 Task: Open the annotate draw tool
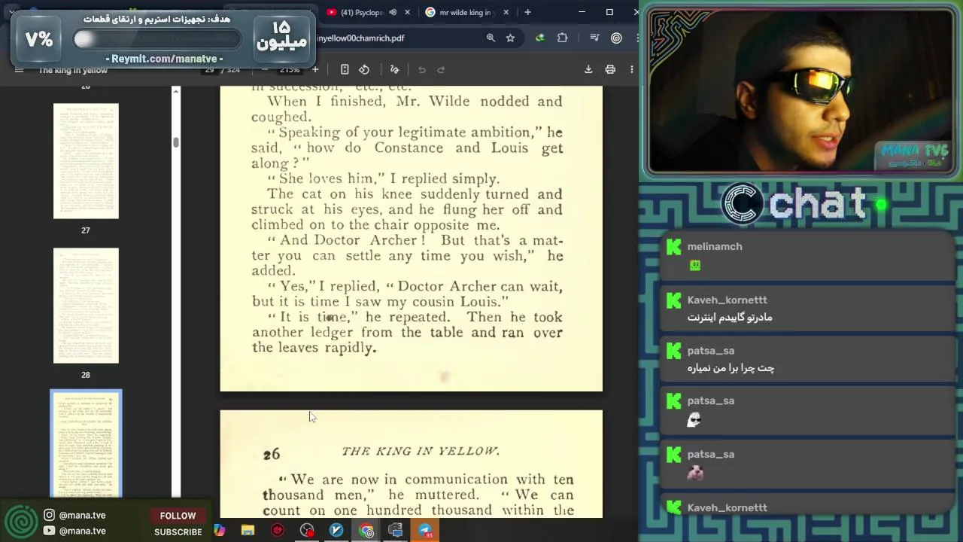(x=394, y=69)
